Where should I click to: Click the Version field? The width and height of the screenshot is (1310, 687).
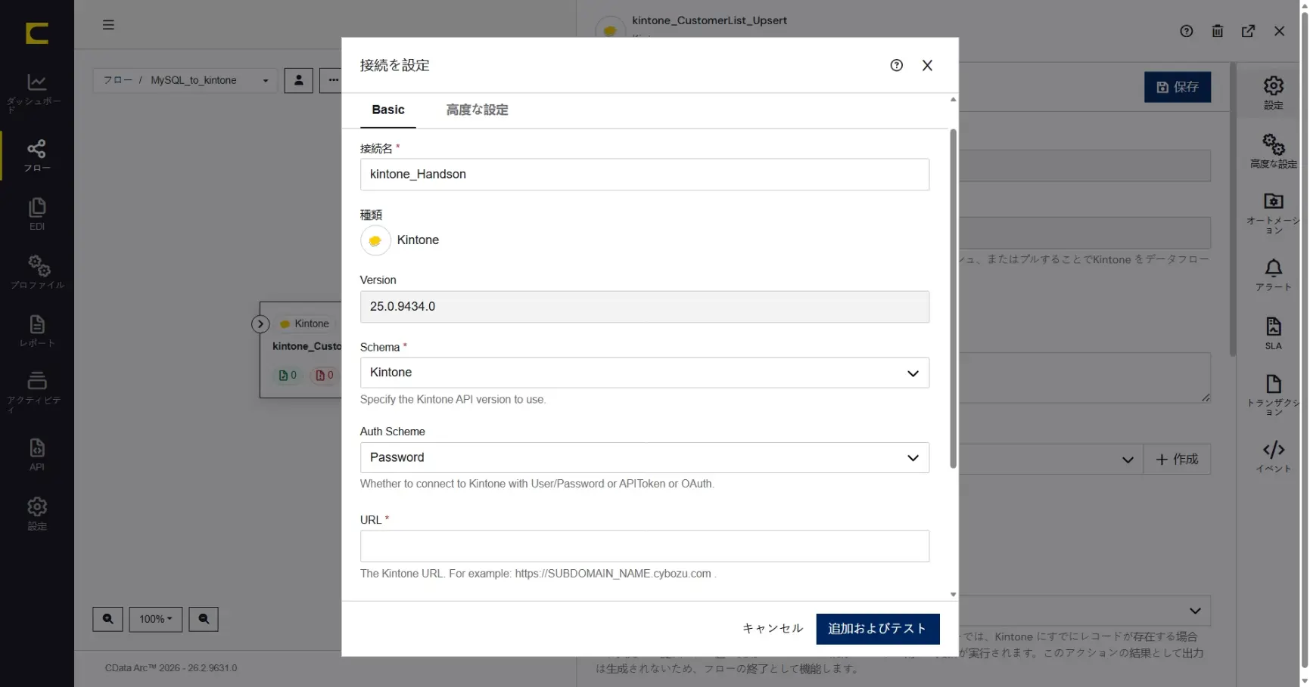pos(645,307)
